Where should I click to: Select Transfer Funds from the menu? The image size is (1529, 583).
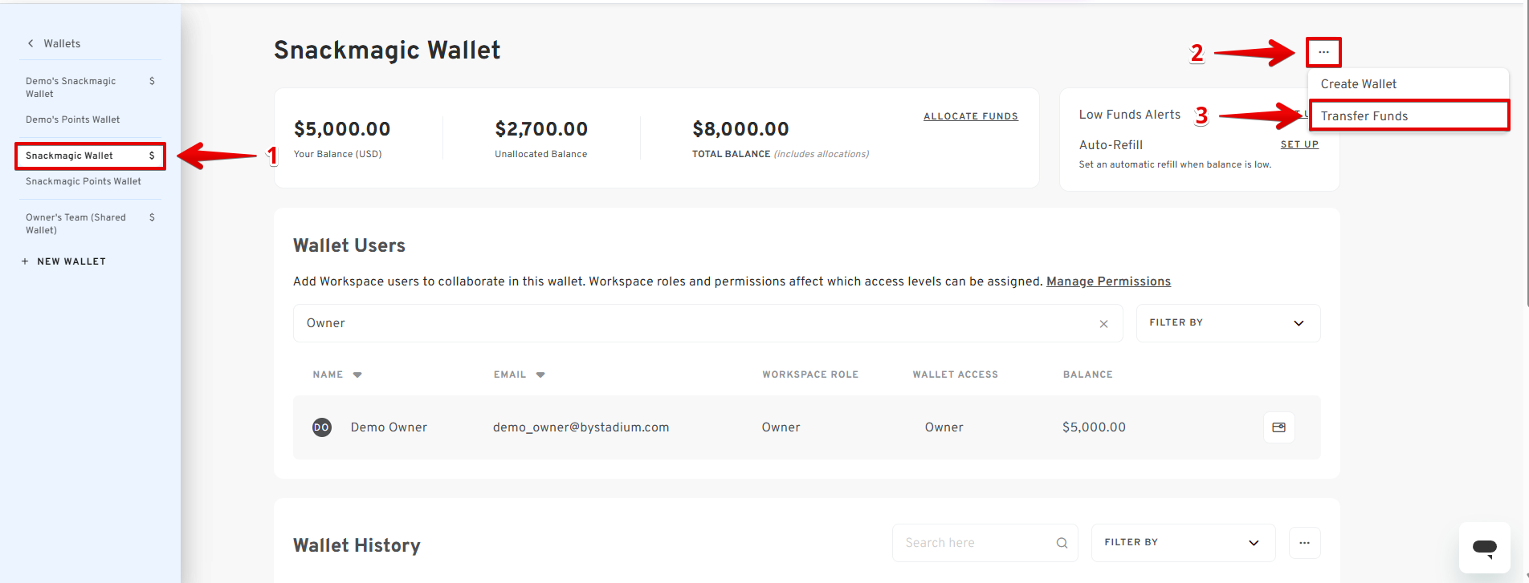(x=1364, y=116)
